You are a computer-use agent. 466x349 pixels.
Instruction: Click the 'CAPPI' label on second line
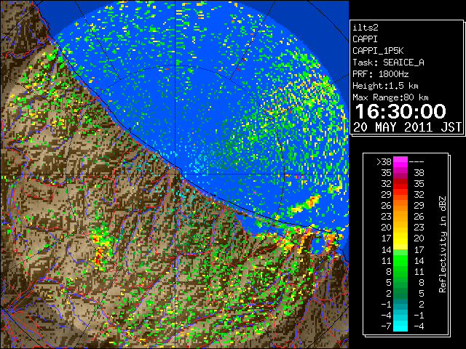366,39
